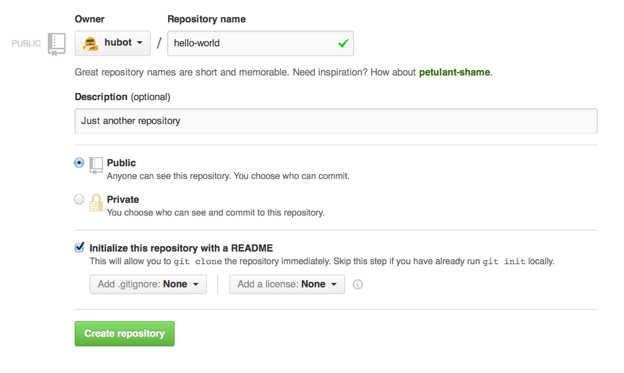The image size is (624, 373).
Task: Open the Owner hubot dropdown
Action: click(x=113, y=44)
